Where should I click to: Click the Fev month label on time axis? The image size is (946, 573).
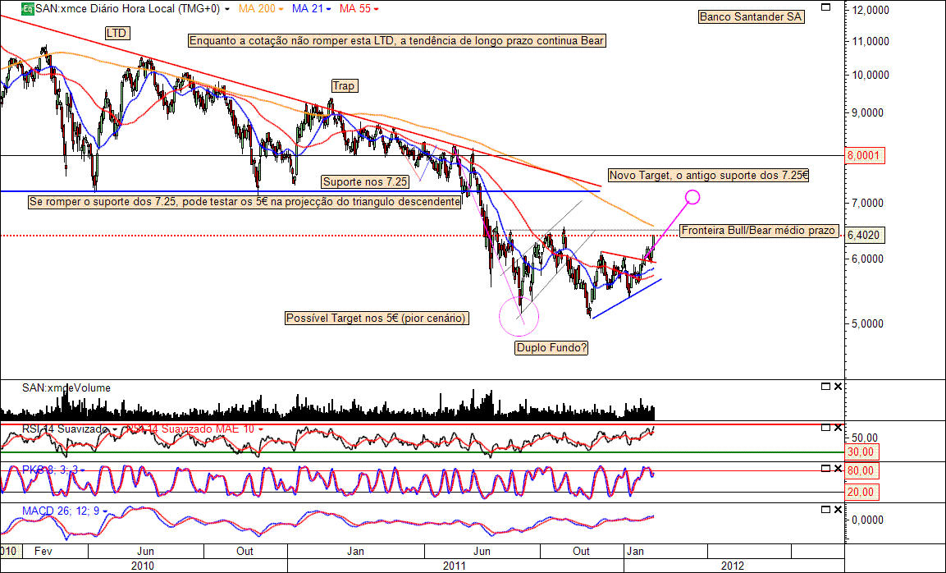[x=43, y=552]
